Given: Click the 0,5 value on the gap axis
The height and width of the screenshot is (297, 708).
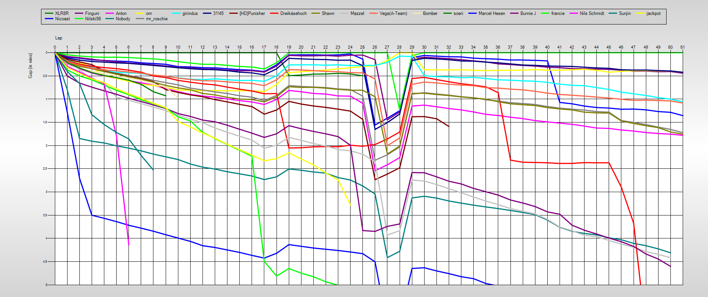Looking at the screenshot, I should pos(46,76).
